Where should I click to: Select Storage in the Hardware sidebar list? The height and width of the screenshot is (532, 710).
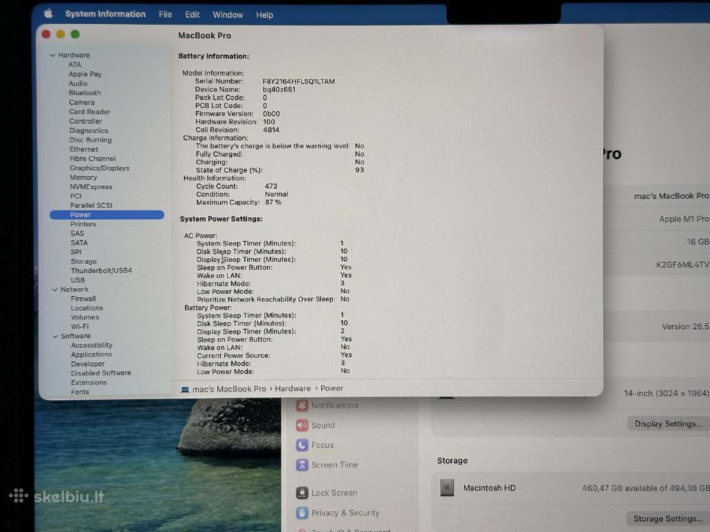84,262
